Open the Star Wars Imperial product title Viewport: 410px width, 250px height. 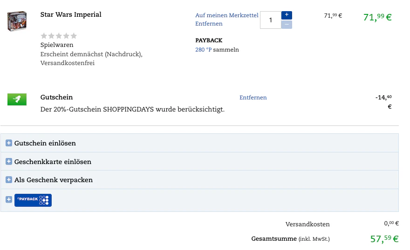pyautogui.click(x=71, y=14)
